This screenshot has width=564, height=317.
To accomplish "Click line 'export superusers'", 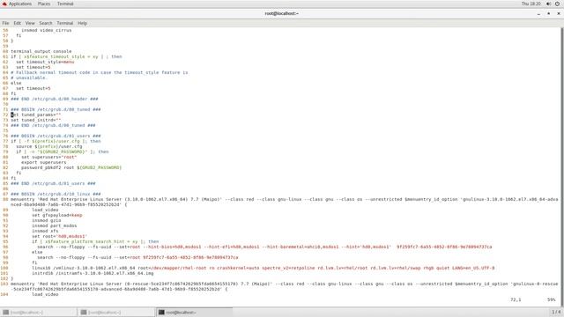I will point(43,162).
